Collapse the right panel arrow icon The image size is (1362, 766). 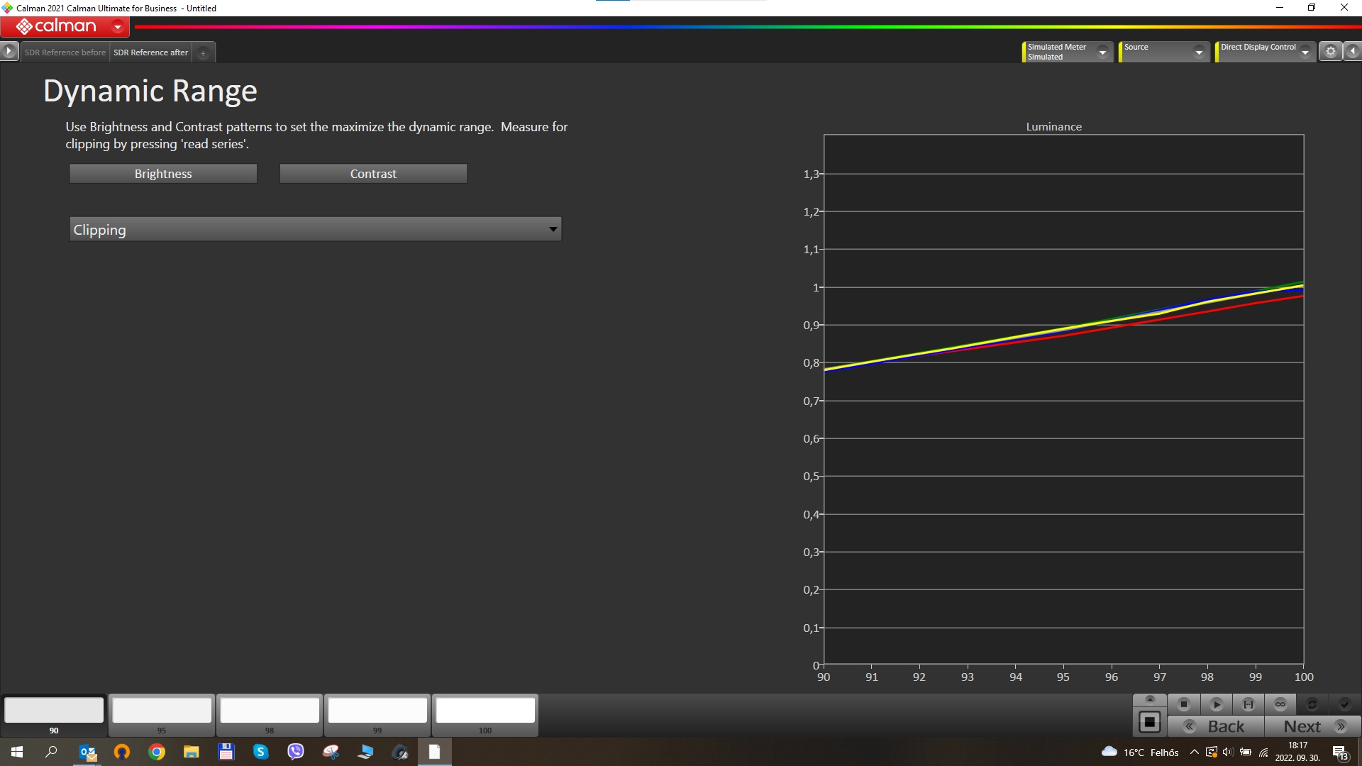pyautogui.click(x=1353, y=51)
